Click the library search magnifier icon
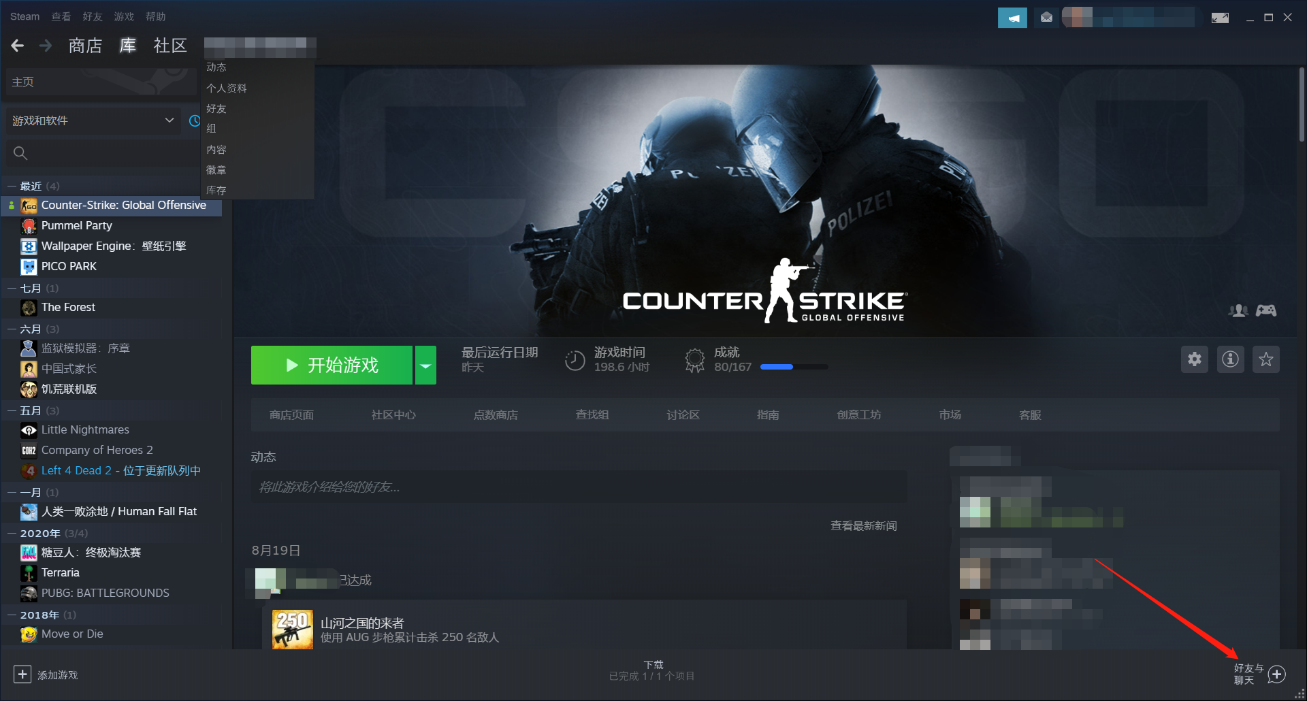 coord(20,153)
